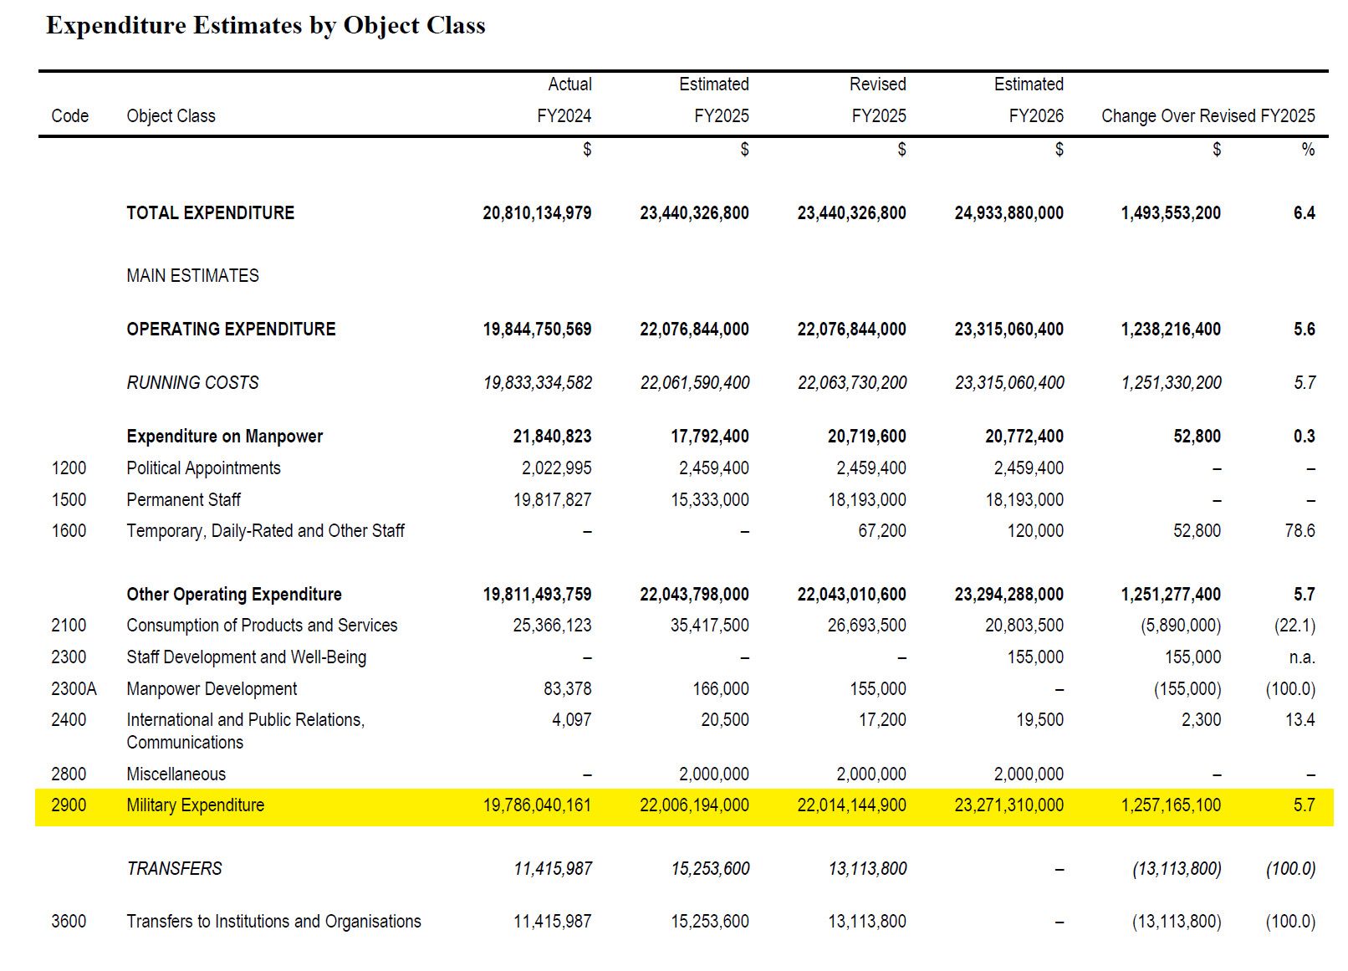Select 'Temporary, Daily-Rated and Other Staff' label
The image size is (1348, 971).
pos(265,530)
